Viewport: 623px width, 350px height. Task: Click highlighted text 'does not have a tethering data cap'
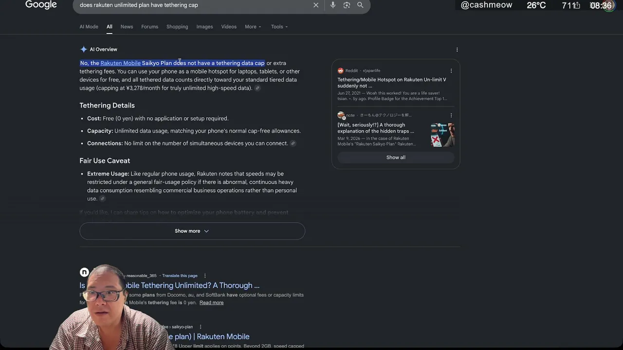pos(219,63)
